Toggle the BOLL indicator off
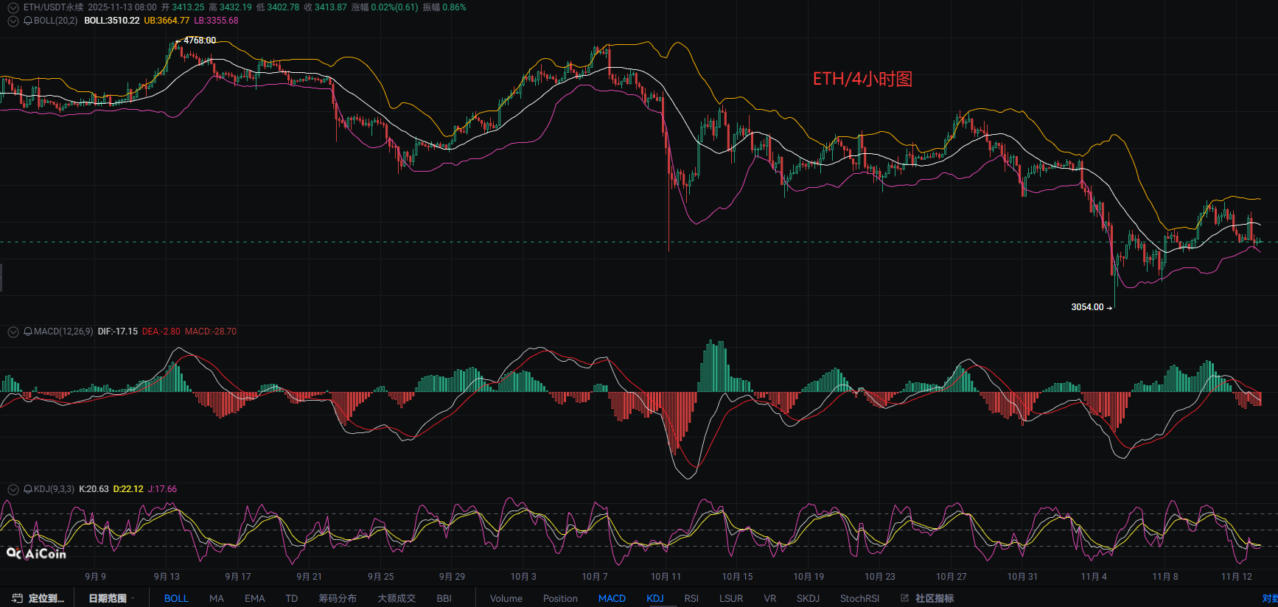 pyautogui.click(x=176, y=598)
